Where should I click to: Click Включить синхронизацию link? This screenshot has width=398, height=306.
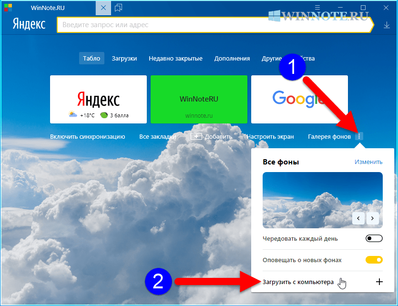[88, 137]
